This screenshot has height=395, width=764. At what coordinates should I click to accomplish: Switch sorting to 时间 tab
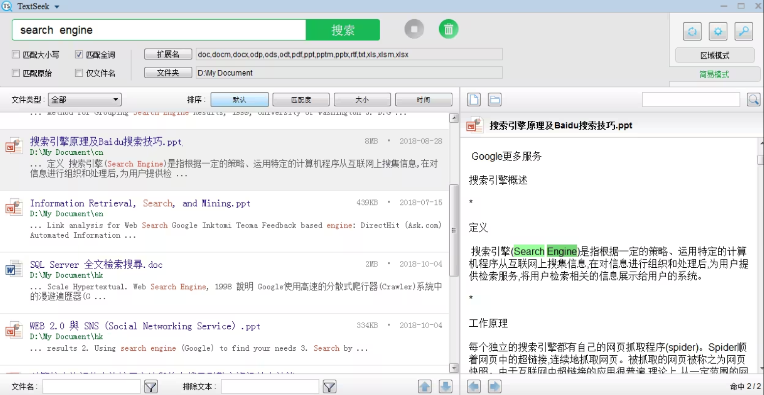[423, 99]
